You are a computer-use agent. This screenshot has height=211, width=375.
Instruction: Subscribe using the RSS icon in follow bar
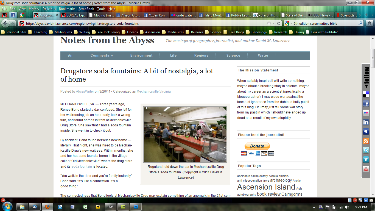coord(366,141)
